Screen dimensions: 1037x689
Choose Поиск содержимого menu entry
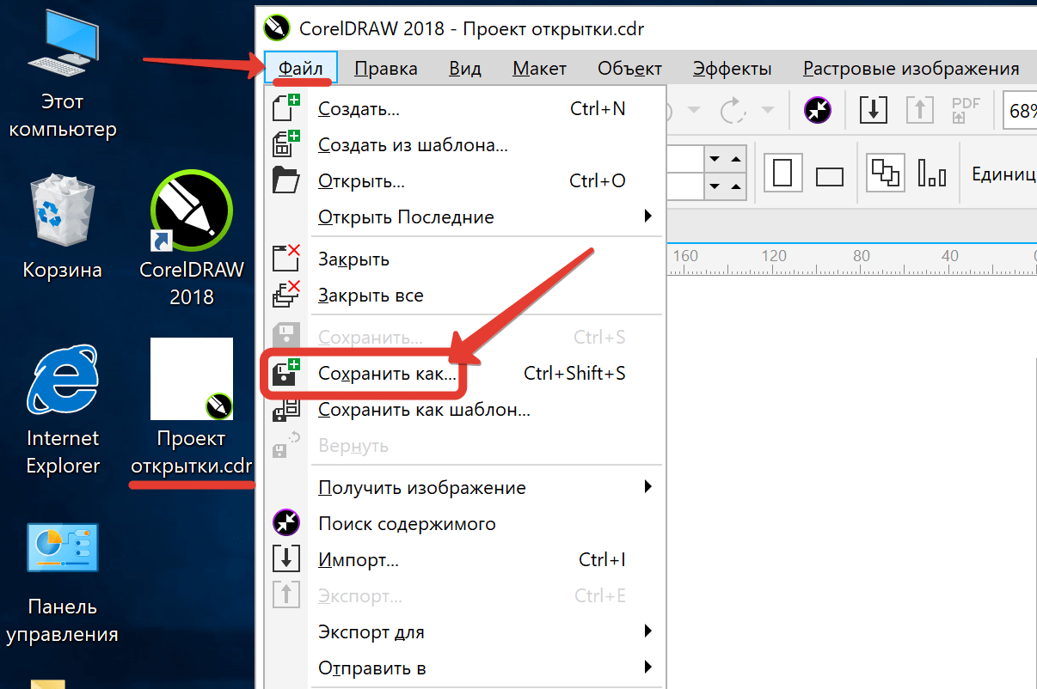[463, 524]
